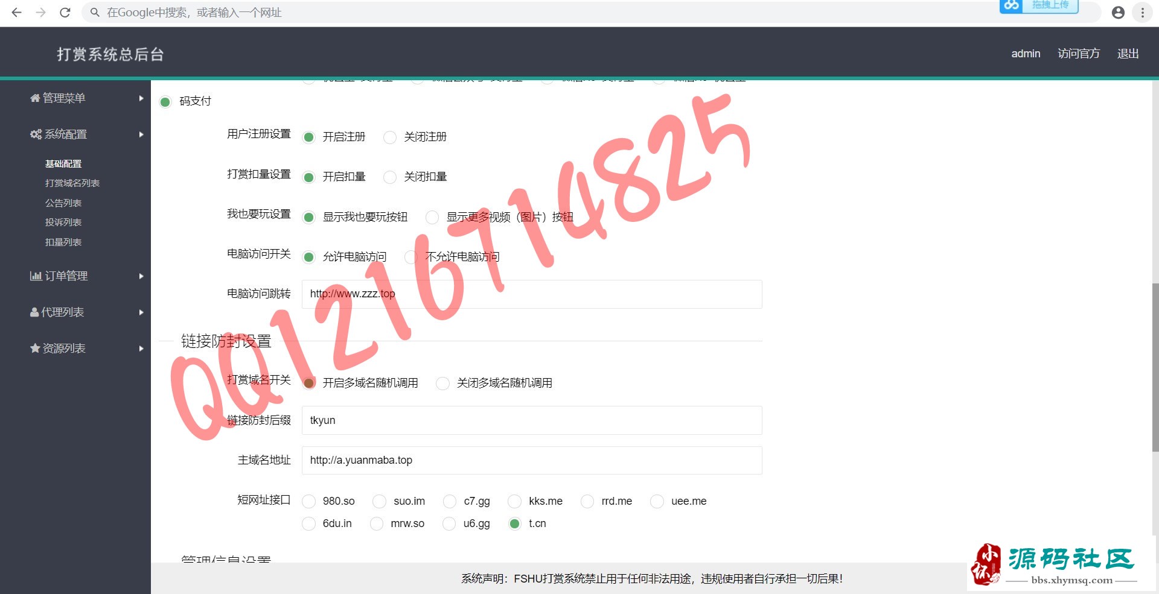Click the 打赏系统总后台 title
Screen dimensions: 1159x594
point(110,54)
